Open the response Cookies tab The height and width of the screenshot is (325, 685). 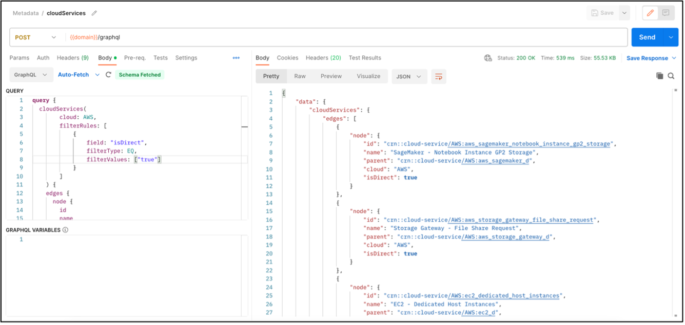(x=287, y=58)
